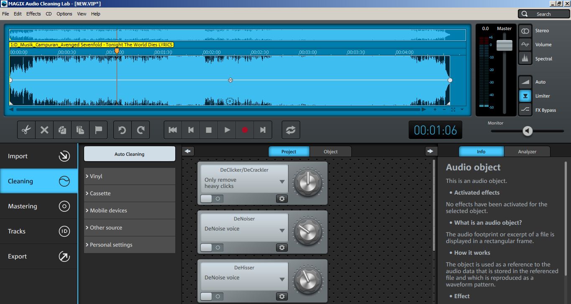Click the copy icon in toolbar
The image size is (571, 304).
62,130
